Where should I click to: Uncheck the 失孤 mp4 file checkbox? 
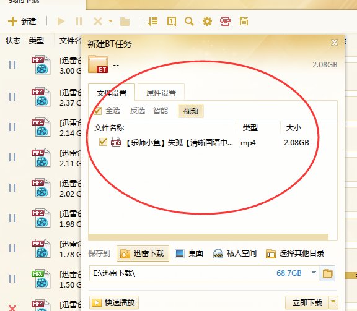(103, 142)
